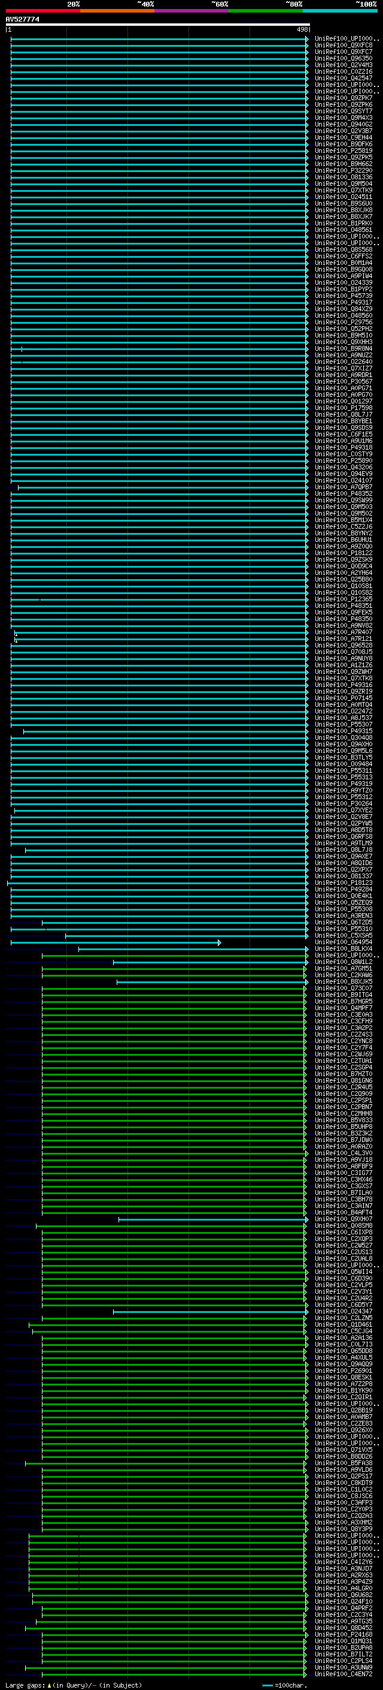
Task: Pick hit UniRef100_A0RAZ0
Action: tap(344, 1146)
